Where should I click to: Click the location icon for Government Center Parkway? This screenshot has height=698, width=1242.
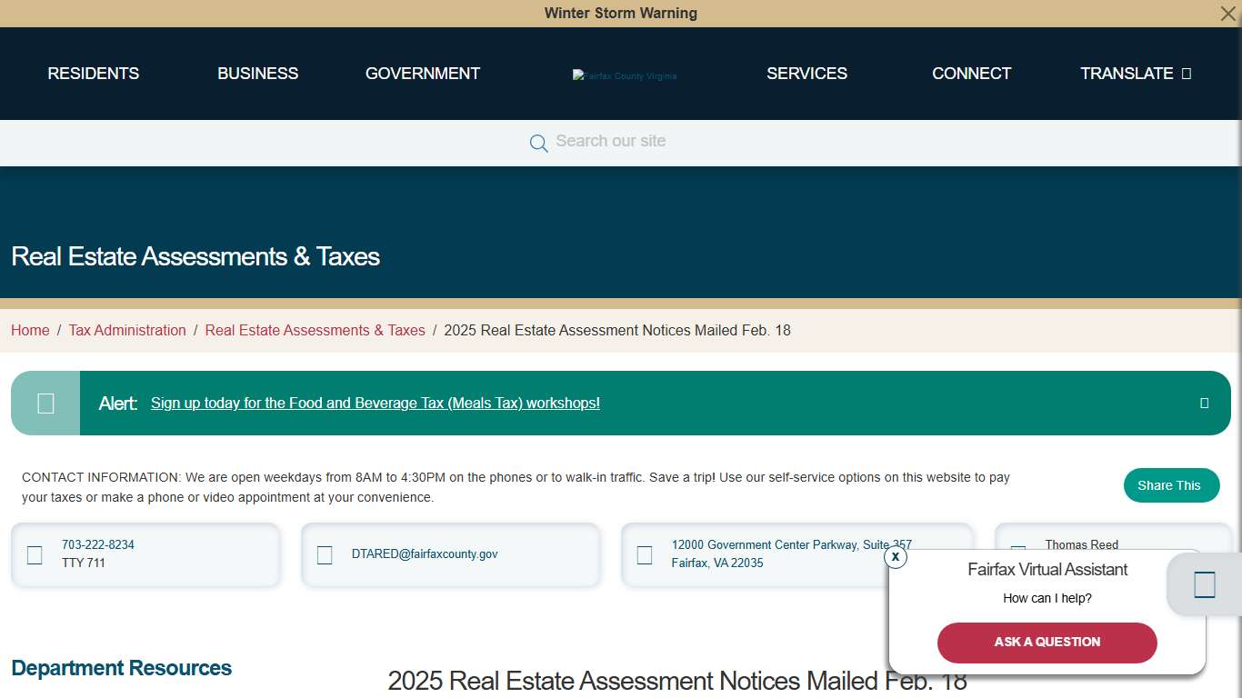coord(645,554)
